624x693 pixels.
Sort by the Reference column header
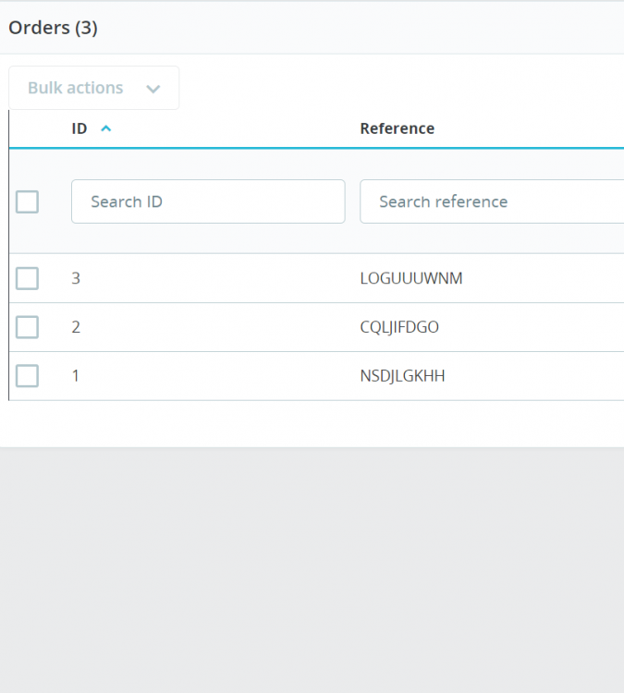(397, 128)
